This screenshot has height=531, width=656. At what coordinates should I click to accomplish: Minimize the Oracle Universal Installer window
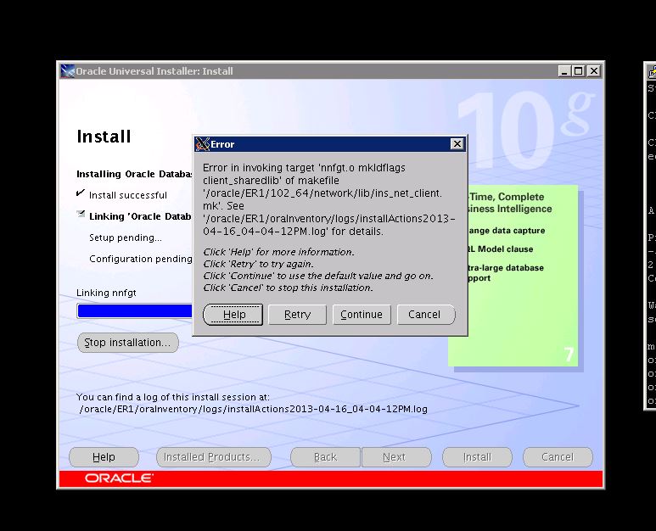tap(564, 71)
